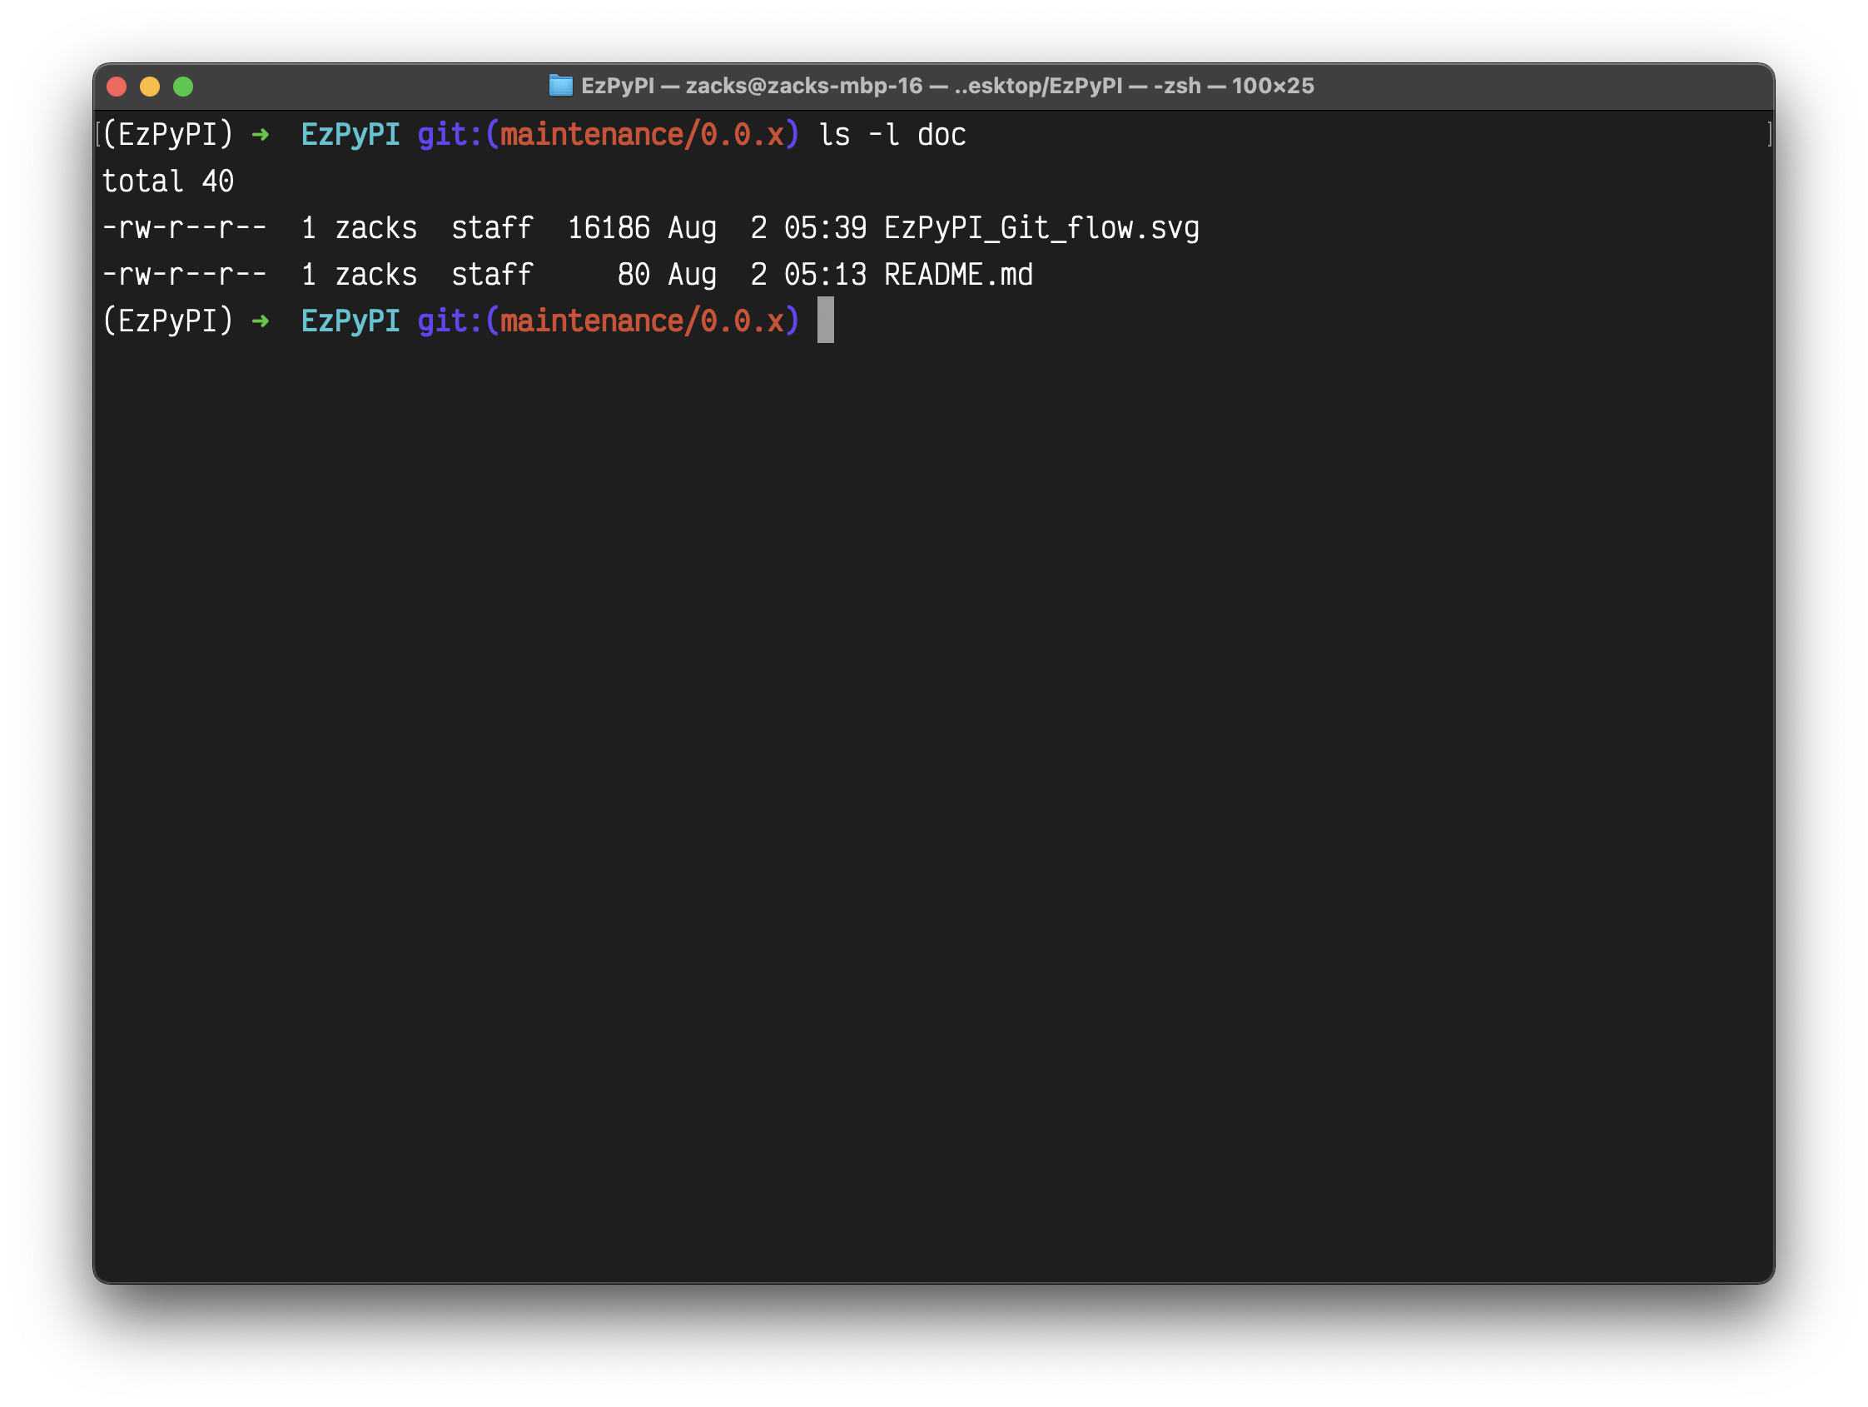
Task: Click maintenance/0.0.x branch name on last prompt
Action: point(642,321)
